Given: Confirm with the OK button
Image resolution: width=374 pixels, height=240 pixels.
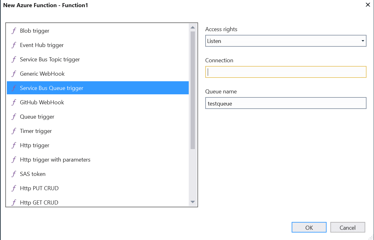Looking at the screenshot, I should click(309, 227).
